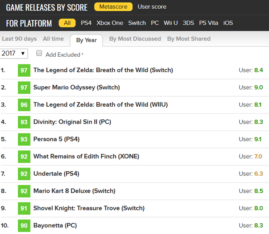
Task: Click the 97 Metascore badge for Super Mario Odyssey
Action: click(24, 87)
